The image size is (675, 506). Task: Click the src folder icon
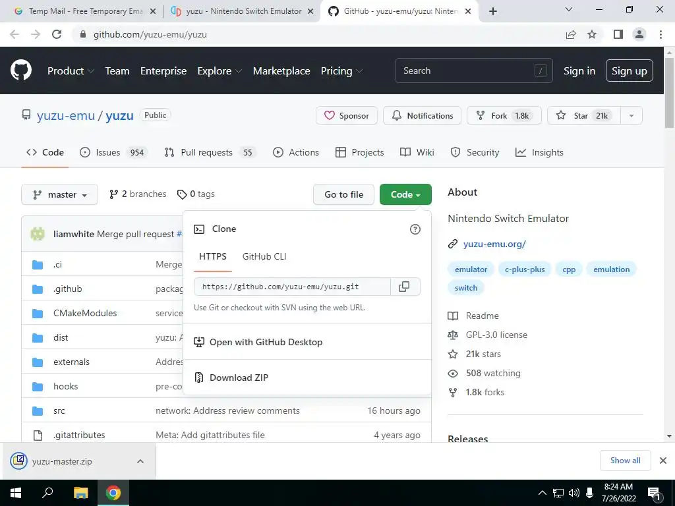click(38, 411)
